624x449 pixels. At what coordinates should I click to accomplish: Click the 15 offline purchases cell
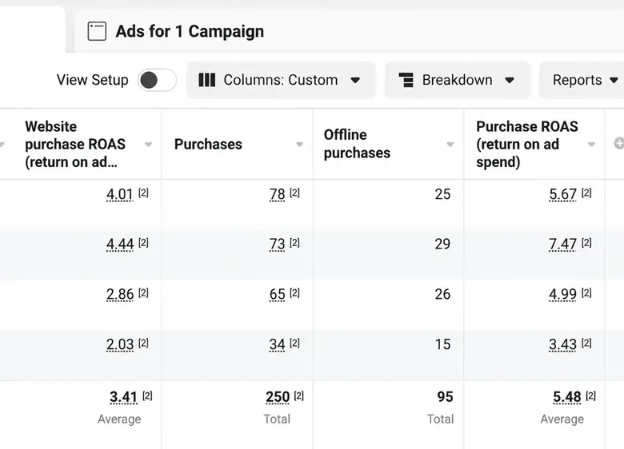pyautogui.click(x=442, y=344)
